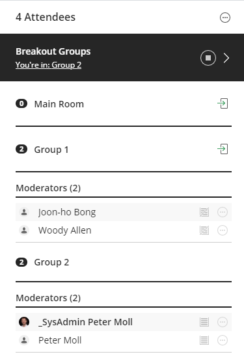Click Woody Allen's disabled chat status icon
The height and width of the screenshot is (363, 244).
pos(204,230)
